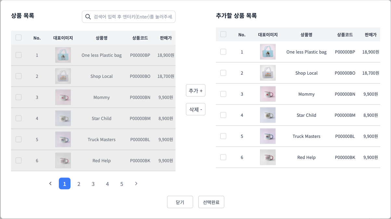Click the search magnifier icon
This screenshot has height=219, width=391.
[88, 17]
